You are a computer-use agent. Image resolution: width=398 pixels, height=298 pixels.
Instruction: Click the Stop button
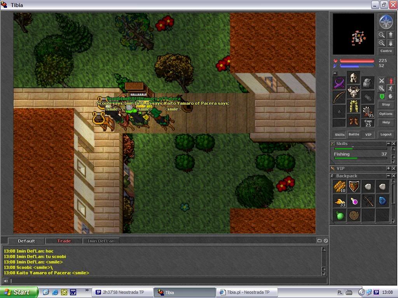coord(386,104)
